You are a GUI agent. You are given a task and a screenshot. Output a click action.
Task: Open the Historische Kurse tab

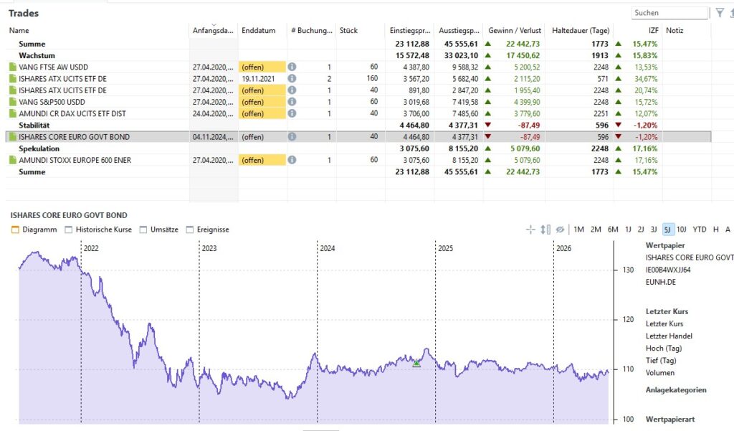click(98, 229)
